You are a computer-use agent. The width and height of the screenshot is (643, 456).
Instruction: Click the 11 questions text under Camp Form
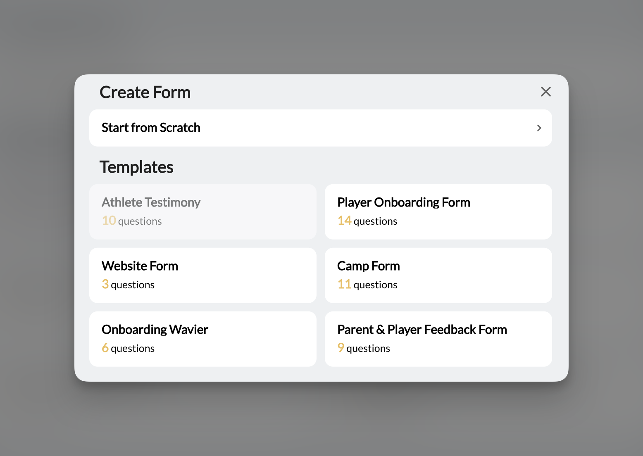click(367, 284)
